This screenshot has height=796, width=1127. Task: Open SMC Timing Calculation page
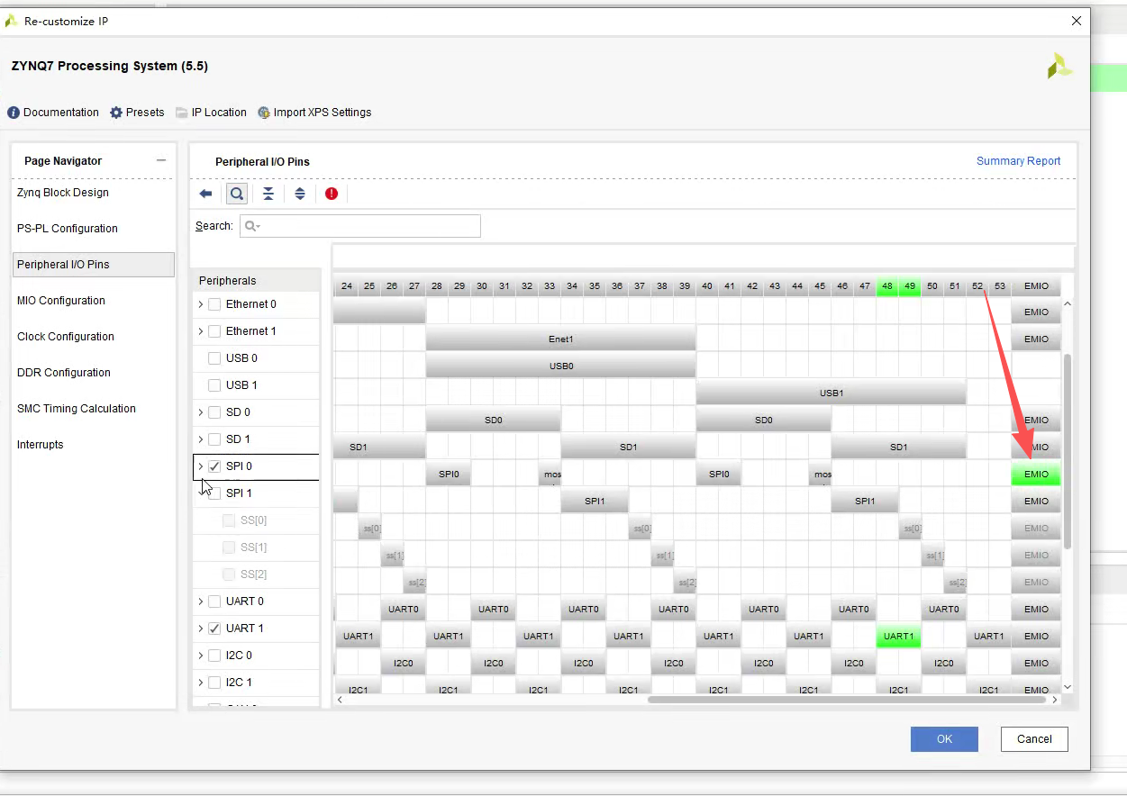[93, 409]
